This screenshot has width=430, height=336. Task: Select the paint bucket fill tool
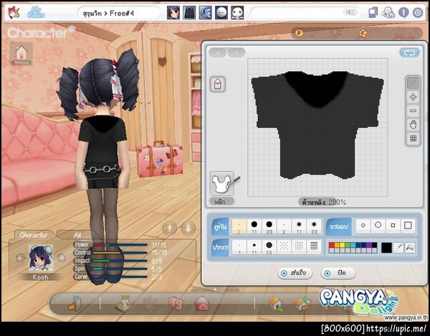(x=410, y=248)
